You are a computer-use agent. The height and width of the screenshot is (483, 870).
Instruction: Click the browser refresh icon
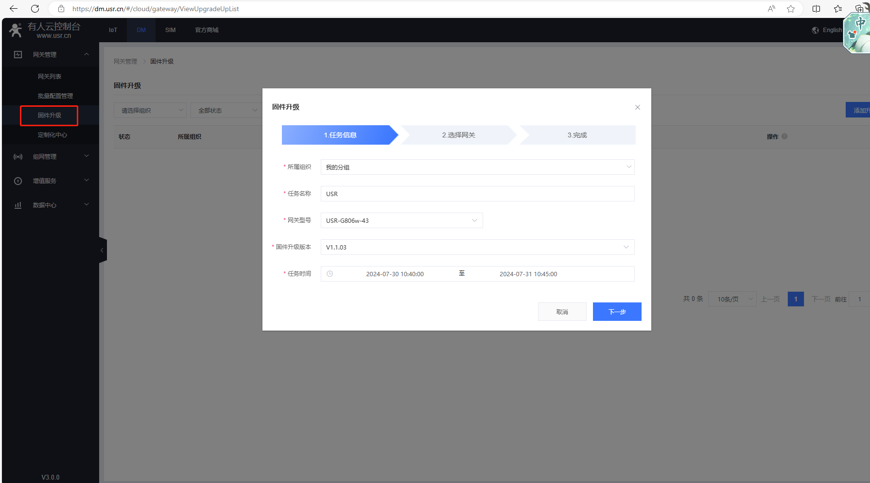pyautogui.click(x=35, y=9)
